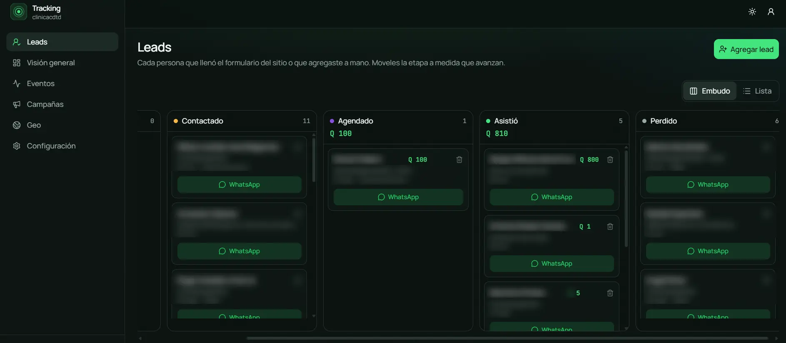Click the Q 810 total in Asistió
The width and height of the screenshot is (786, 343).
coord(497,133)
